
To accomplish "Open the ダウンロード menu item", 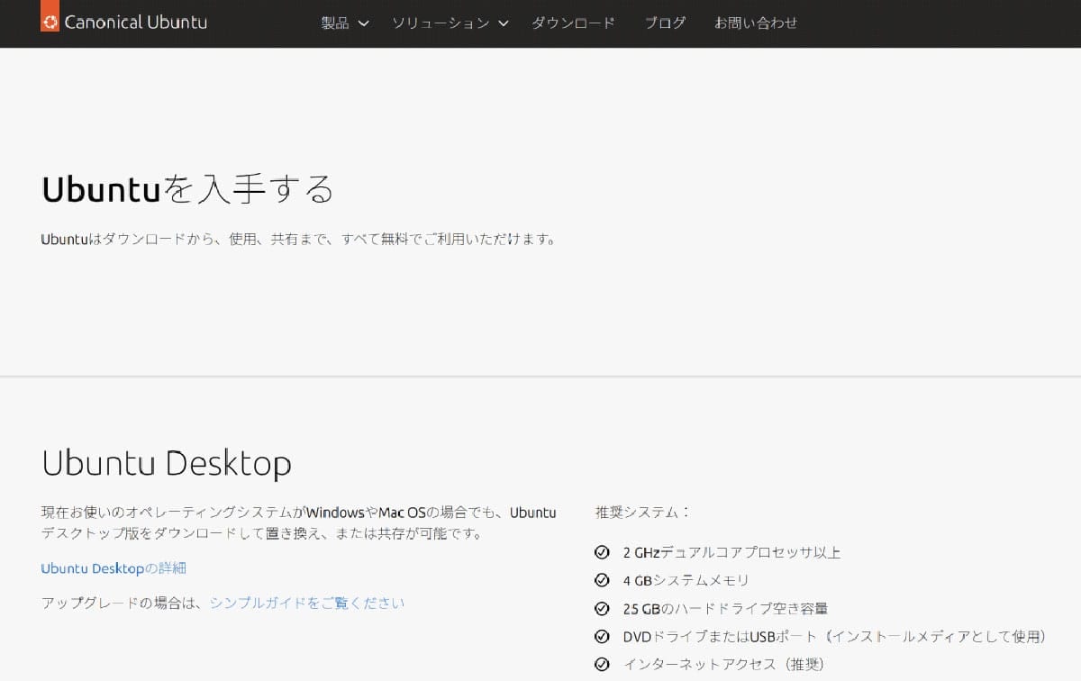I will pos(572,24).
